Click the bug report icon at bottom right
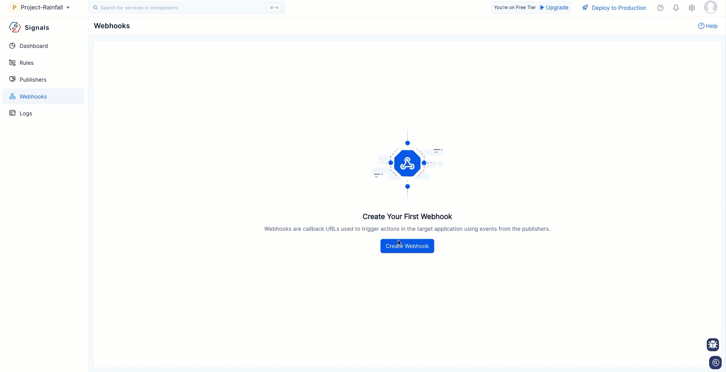 click(x=713, y=345)
